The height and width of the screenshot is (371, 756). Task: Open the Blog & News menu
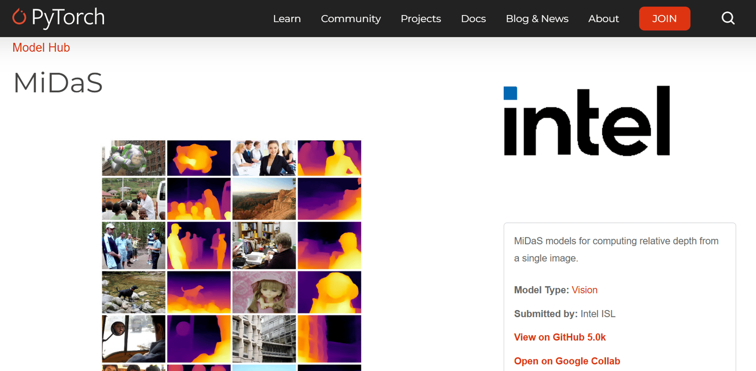[537, 19]
